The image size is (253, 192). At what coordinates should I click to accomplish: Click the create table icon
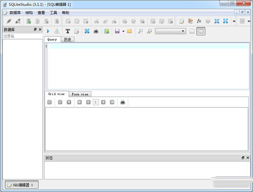point(68,21)
